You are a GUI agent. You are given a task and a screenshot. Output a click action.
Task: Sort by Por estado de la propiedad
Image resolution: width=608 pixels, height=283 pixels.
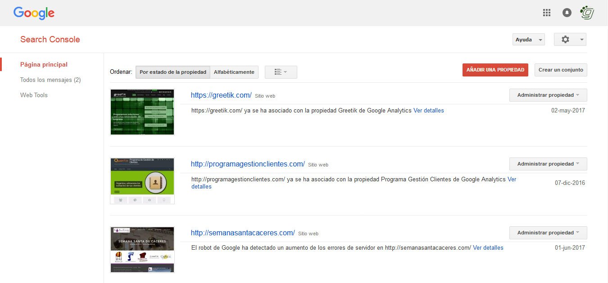click(x=173, y=72)
